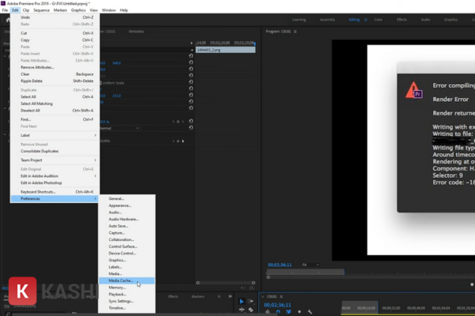The height and width of the screenshot is (316, 475).
Task: Choose Media Cache... from the Preferences submenu
Action: [x=120, y=280]
